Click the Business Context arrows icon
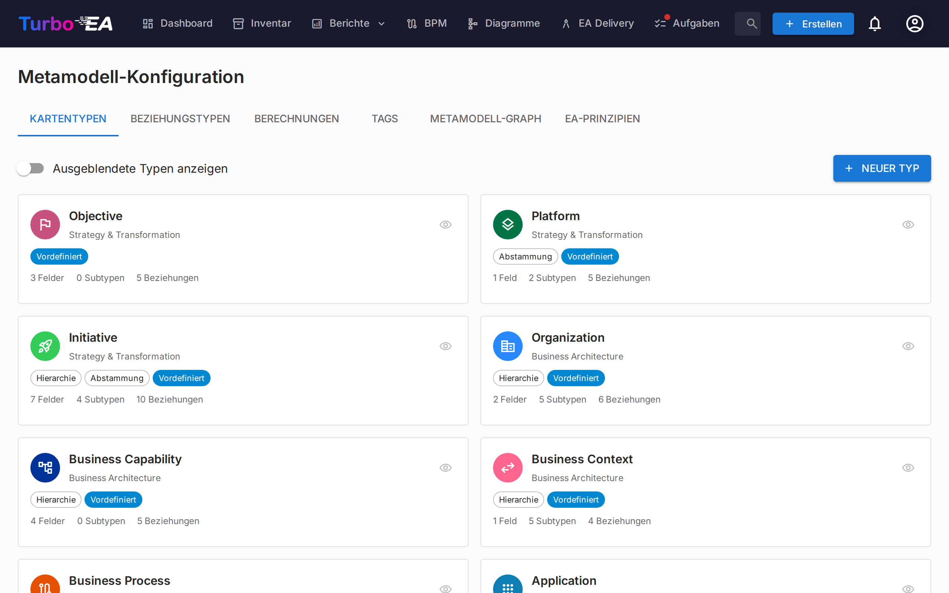The width and height of the screenshot is (949, 593). tap(507, 467)
